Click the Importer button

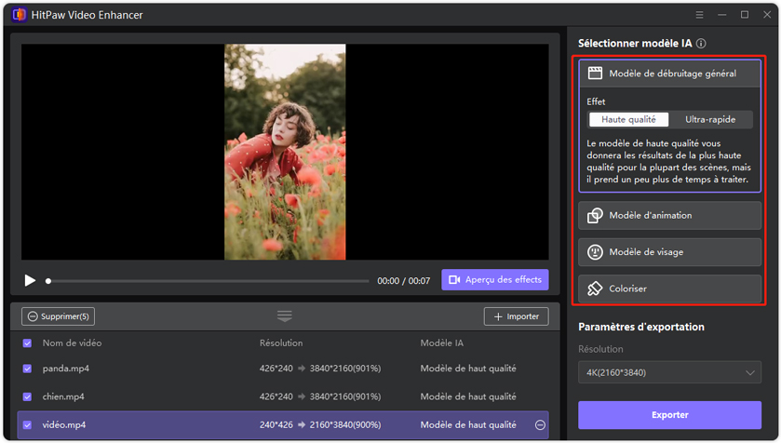(516, 316)
